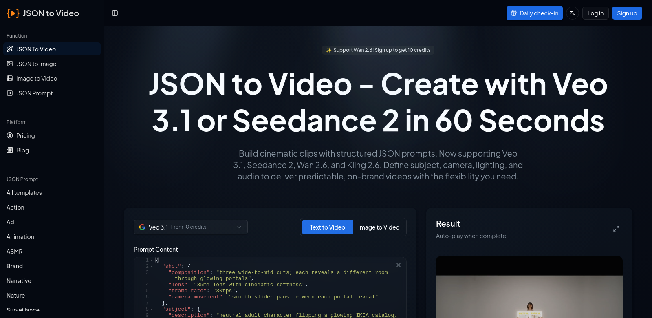Click the "camera_movement" line in the editor

coord(273,297)
